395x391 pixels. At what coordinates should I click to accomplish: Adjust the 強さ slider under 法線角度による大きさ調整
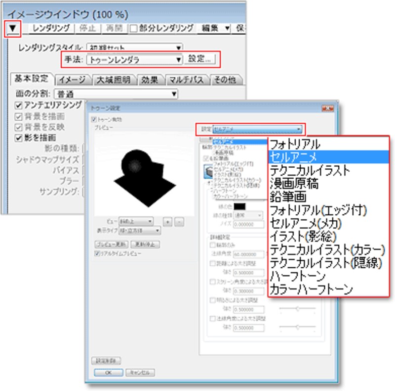pos(298,327)
